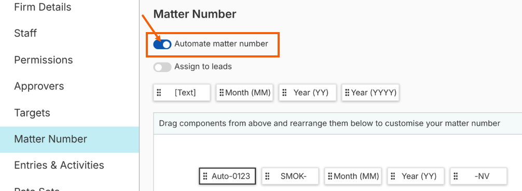
Task: Click the Year (YYYY) component chip
Action: [x=370, y=93]
